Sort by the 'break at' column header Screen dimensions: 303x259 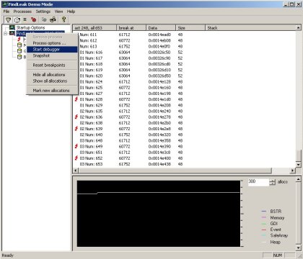click(x=131, y=28)
